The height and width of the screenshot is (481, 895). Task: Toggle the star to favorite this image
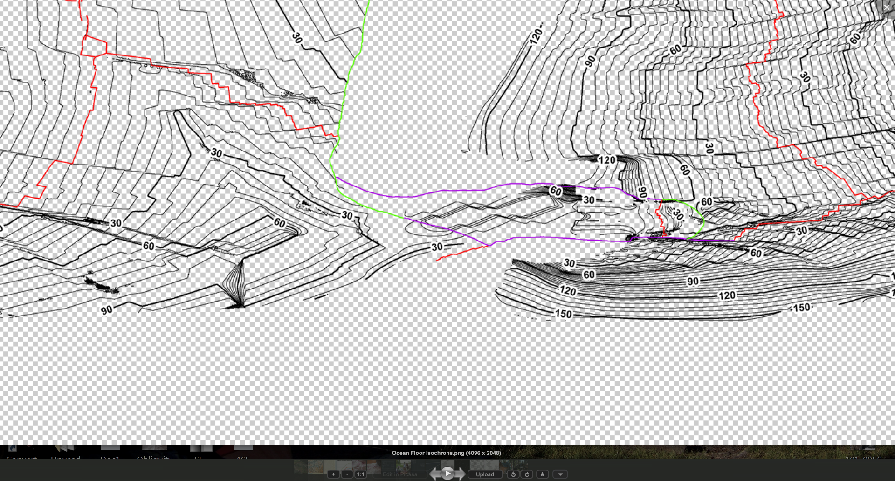click(x=542, y=474)
